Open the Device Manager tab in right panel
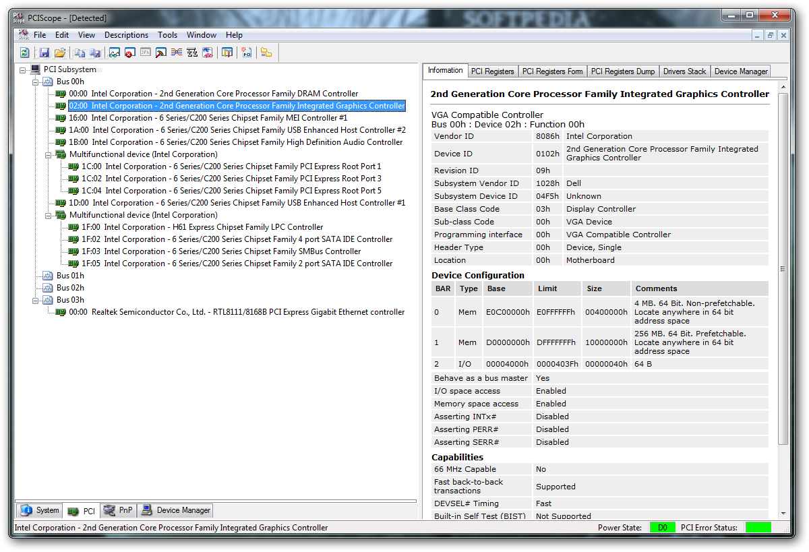809x552 pixels. coord(741,71)
